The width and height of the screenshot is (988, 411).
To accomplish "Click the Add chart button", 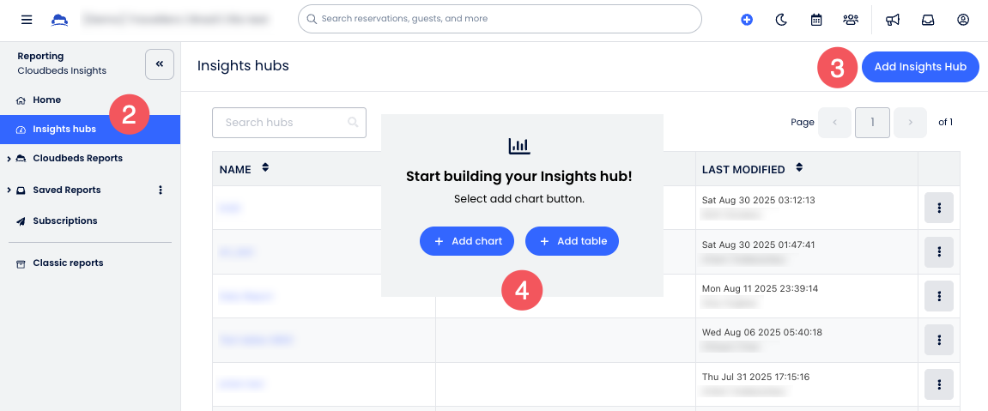I will pos(467,241).
